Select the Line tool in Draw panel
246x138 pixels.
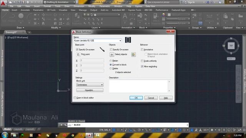pos(4,17)
